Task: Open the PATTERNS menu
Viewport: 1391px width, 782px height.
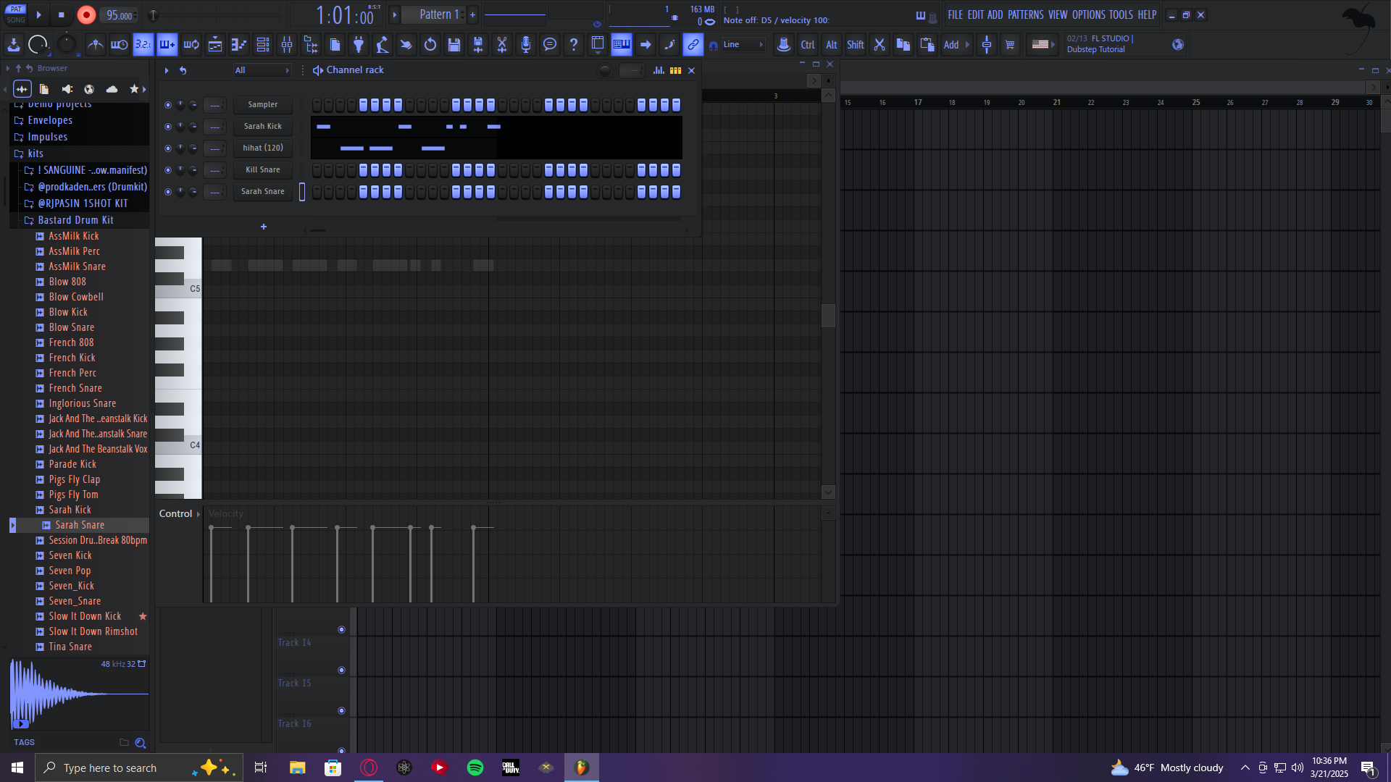Action: (x=1025, y=14)
